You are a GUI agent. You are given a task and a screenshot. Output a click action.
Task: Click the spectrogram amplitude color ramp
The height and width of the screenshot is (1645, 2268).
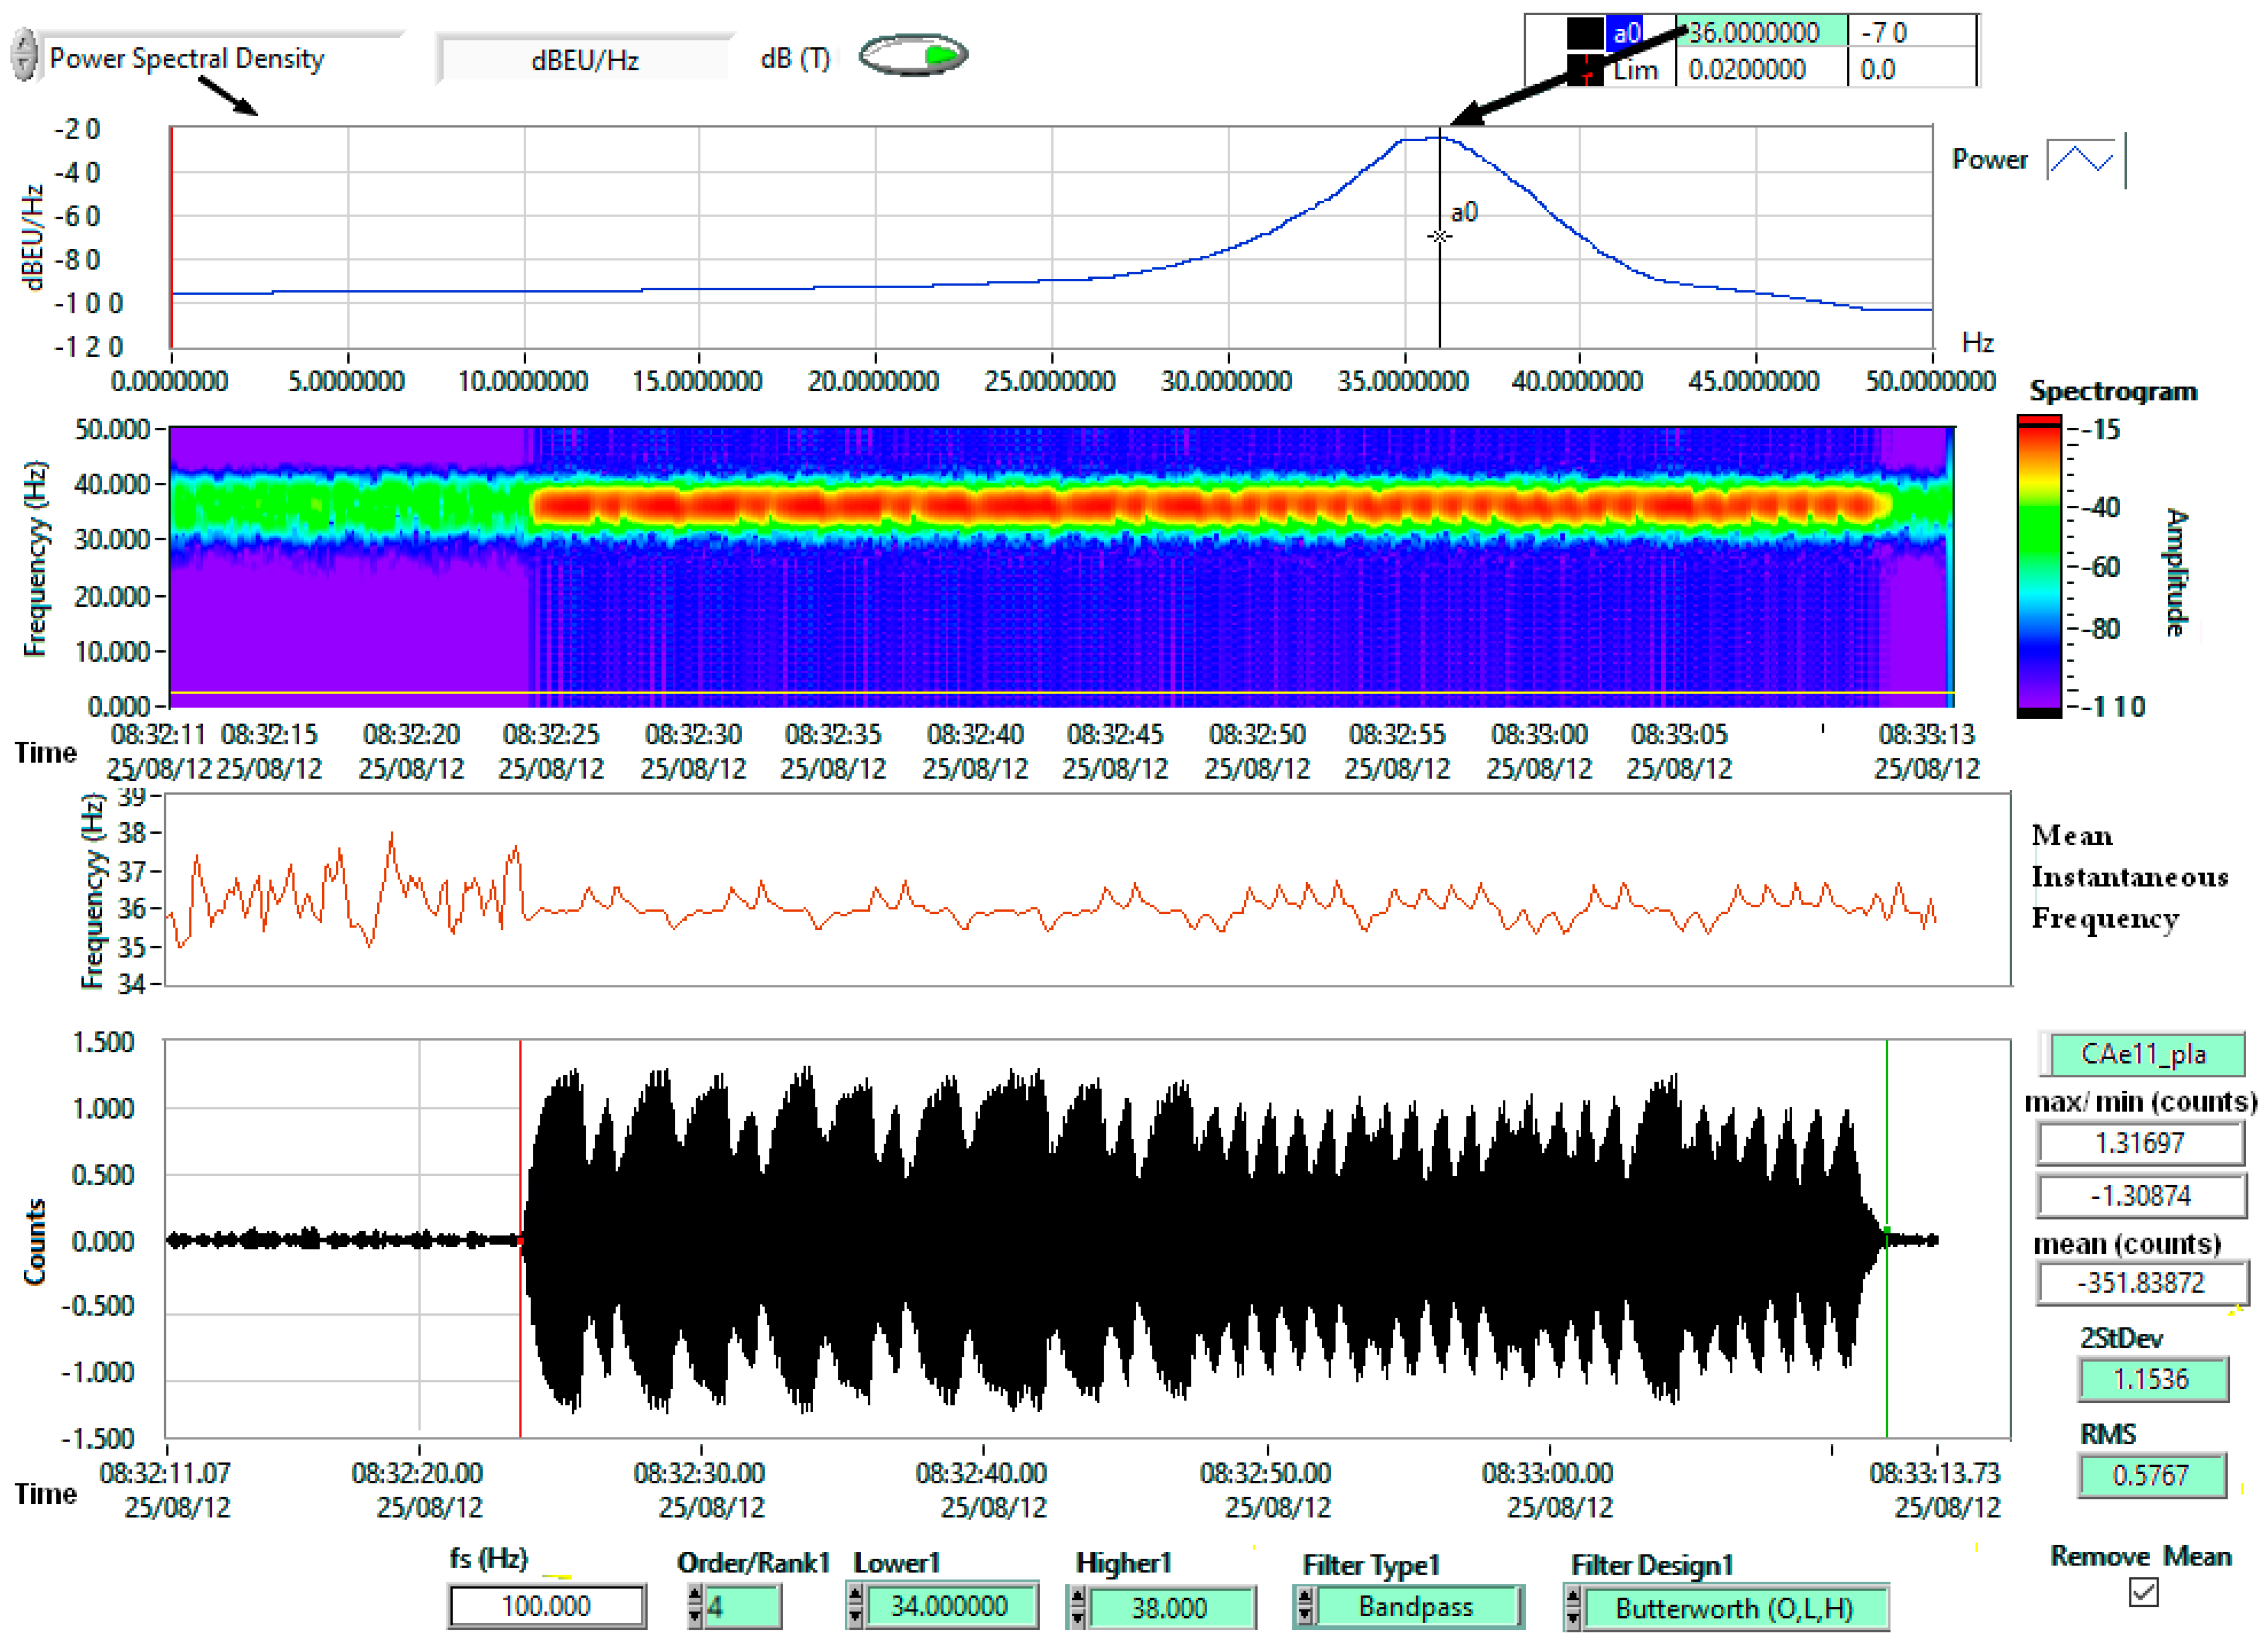pos(2039,567)
